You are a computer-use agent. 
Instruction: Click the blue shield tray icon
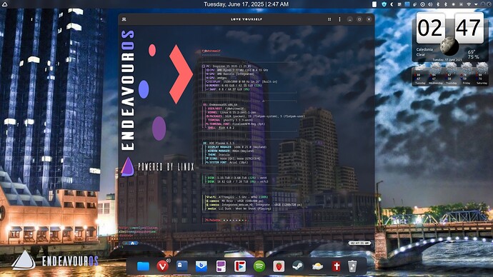[384, 4]
